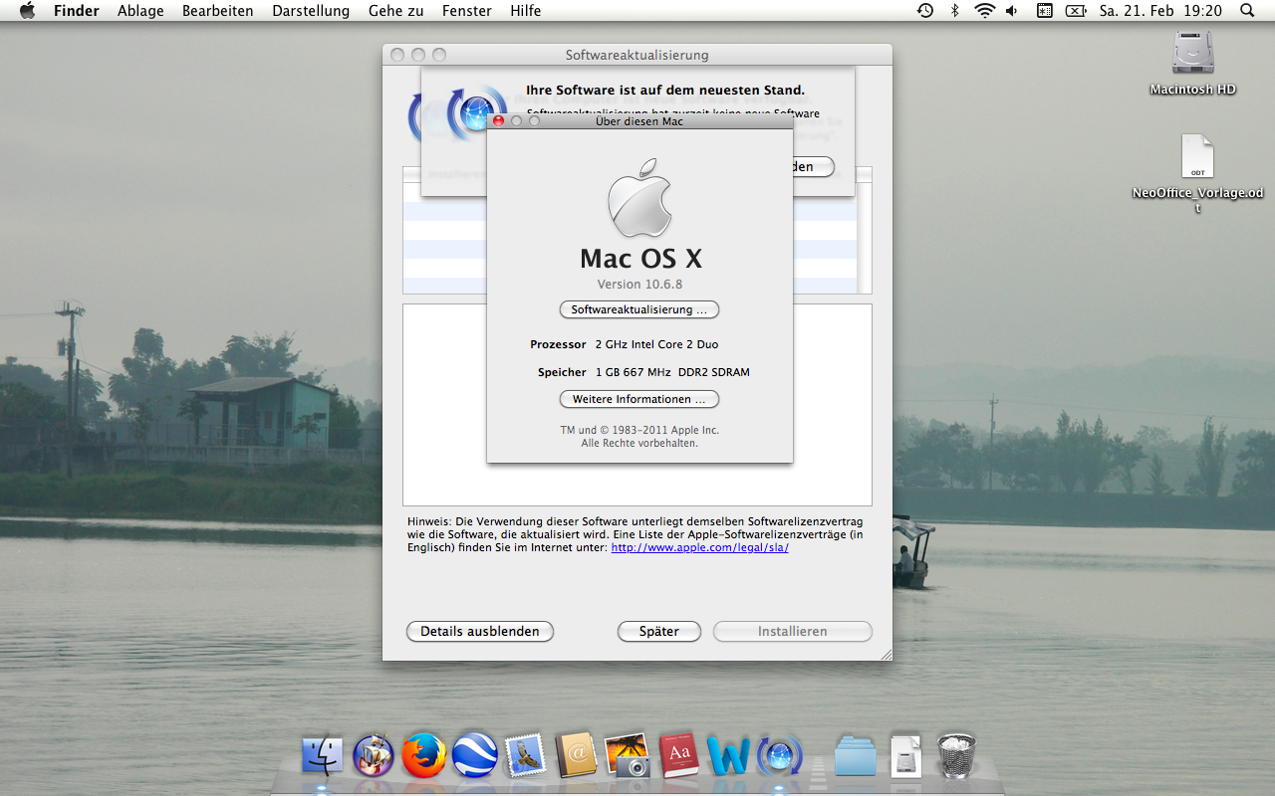Launch Google Earth from the dock
The width and height of the screenshot is (1275, 796).
[475, 756]
